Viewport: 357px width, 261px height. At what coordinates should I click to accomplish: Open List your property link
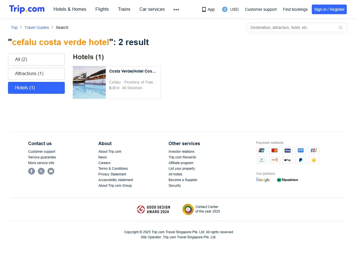coord(182,169)
